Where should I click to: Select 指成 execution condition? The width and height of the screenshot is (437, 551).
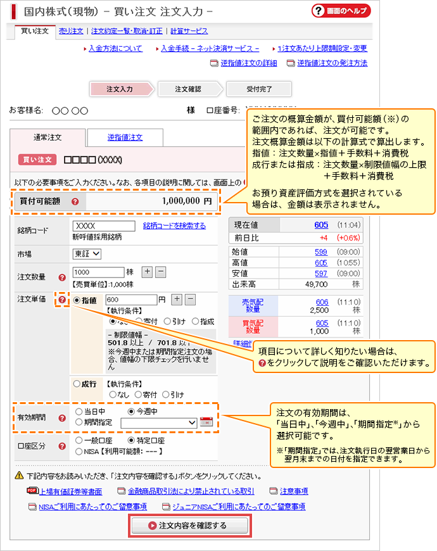tap(195, 321)
